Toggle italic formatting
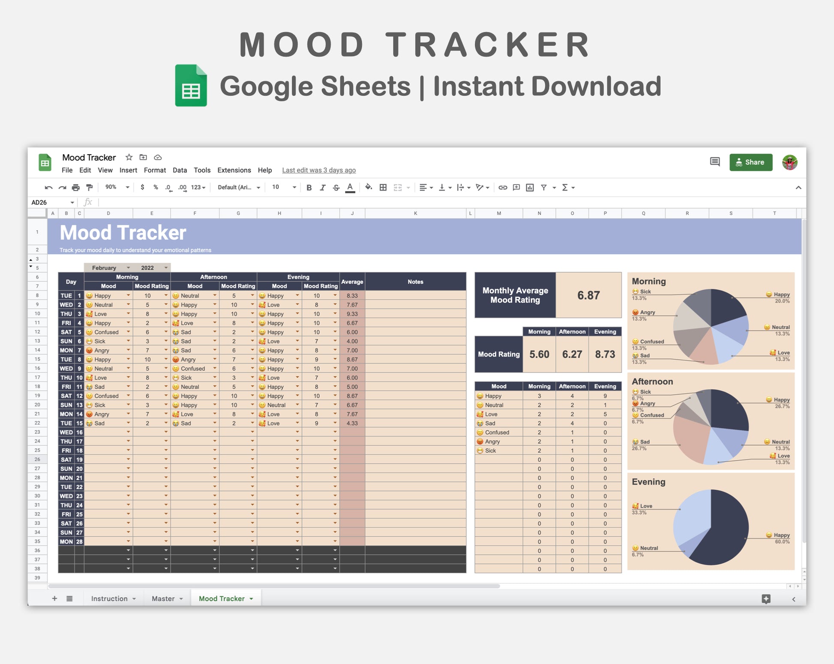This screenshot has width=834, height=664. point(322,188)
